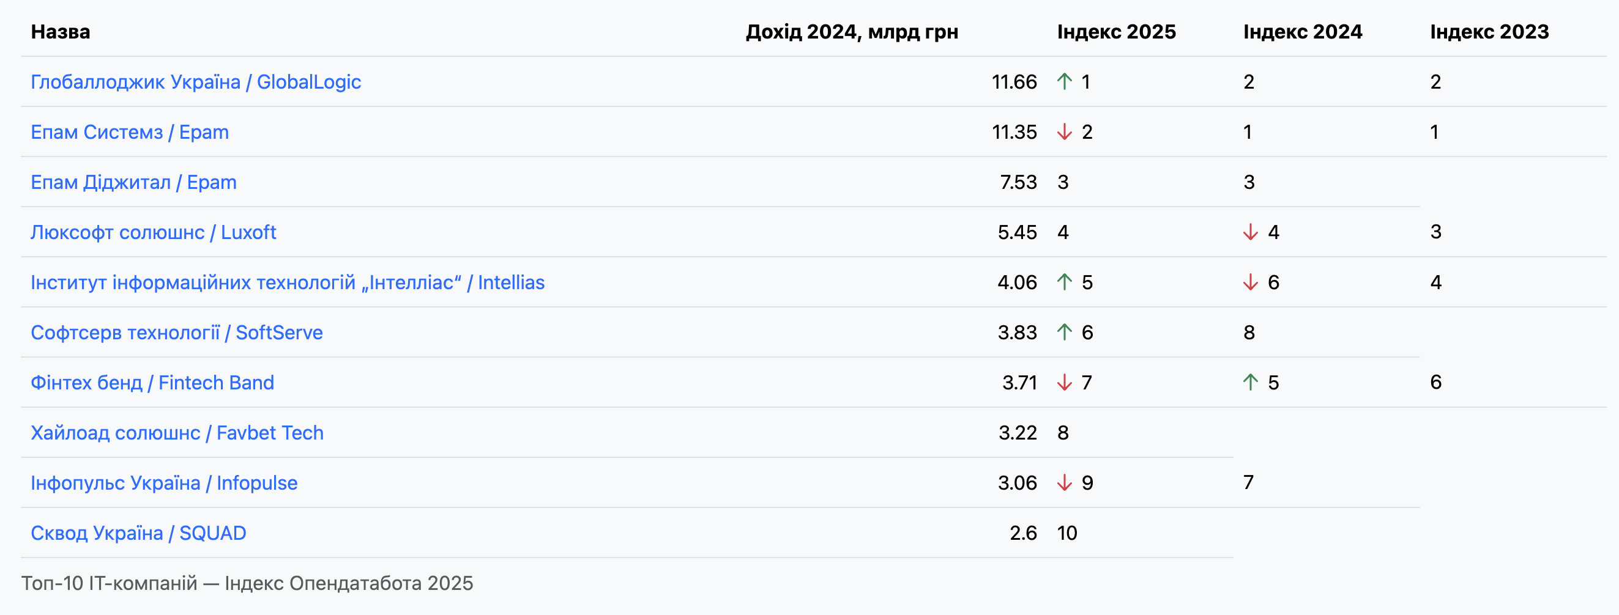Image resolution: width=1619 pixels, height=615 pixels.
Task: Open the Епам Діджитал / Epam company link
Action: tap(133, 182)
